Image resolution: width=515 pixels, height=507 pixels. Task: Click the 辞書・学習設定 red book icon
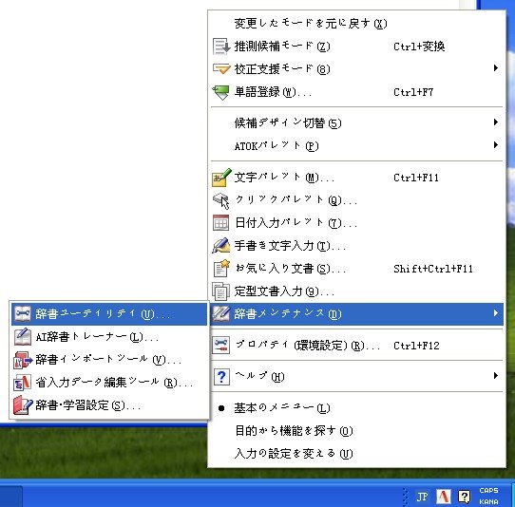click(x=23, y=405)
